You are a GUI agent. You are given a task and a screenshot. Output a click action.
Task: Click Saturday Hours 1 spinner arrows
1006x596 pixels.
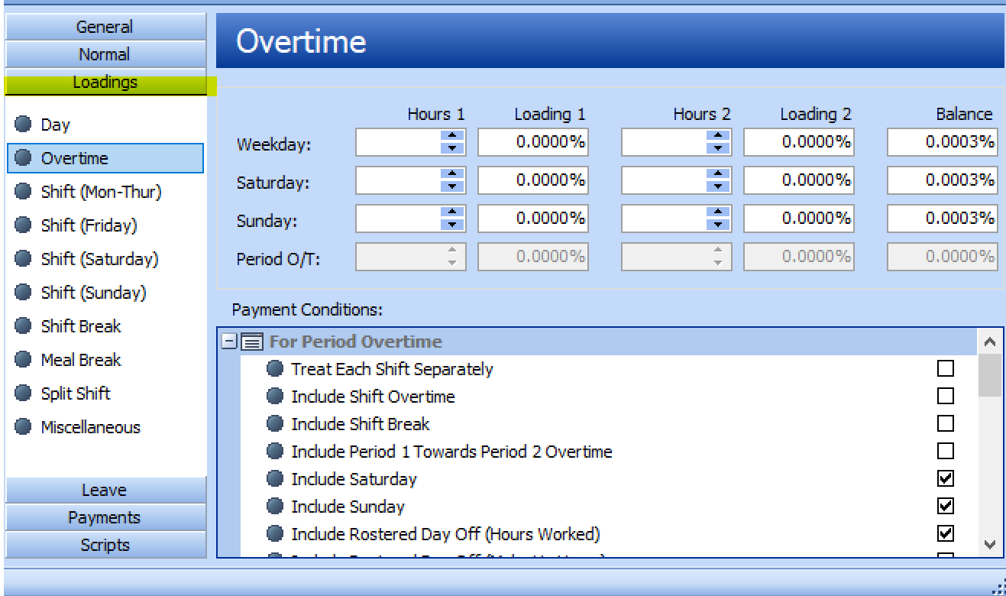(452, 180)
